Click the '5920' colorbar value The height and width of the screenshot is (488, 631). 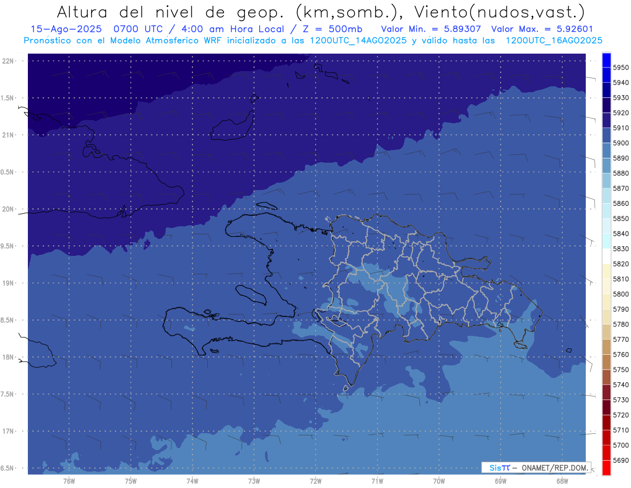pyautogui.click(x=621, y=113)
